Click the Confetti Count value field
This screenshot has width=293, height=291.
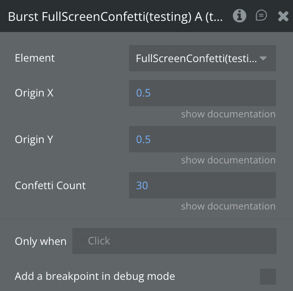click(x=202, y=186)
